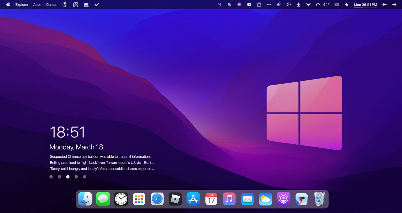Open App Store from the dock
The image size is (402, 213).
tap(193, 199)
